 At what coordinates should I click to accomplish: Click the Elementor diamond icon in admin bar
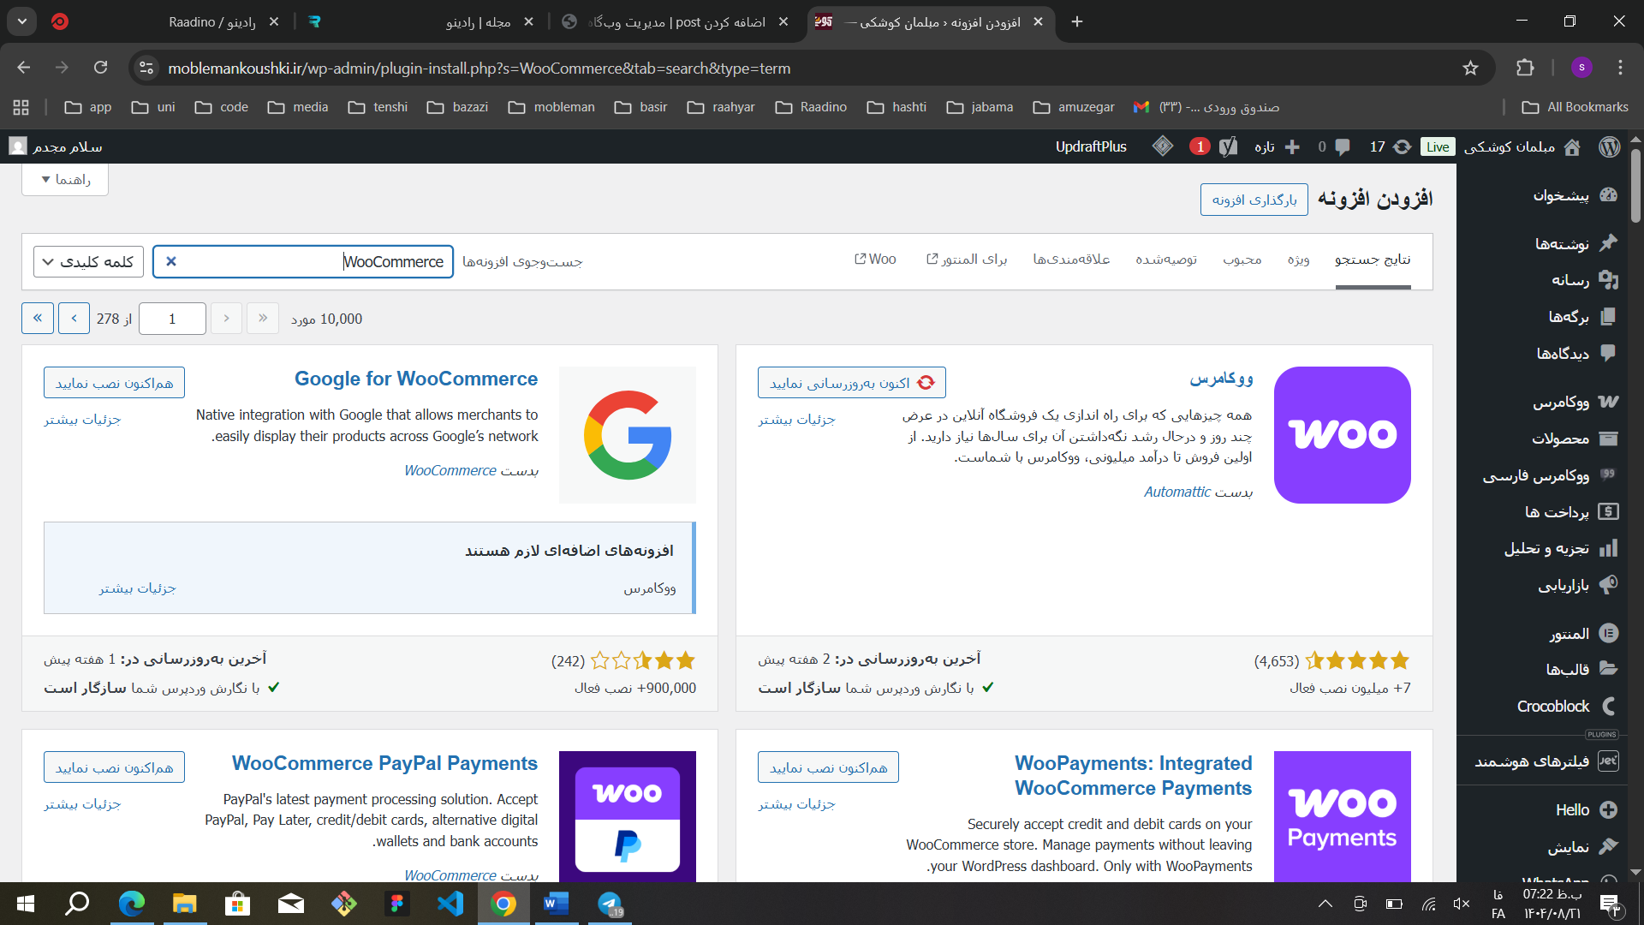[x=1163, y=146]
